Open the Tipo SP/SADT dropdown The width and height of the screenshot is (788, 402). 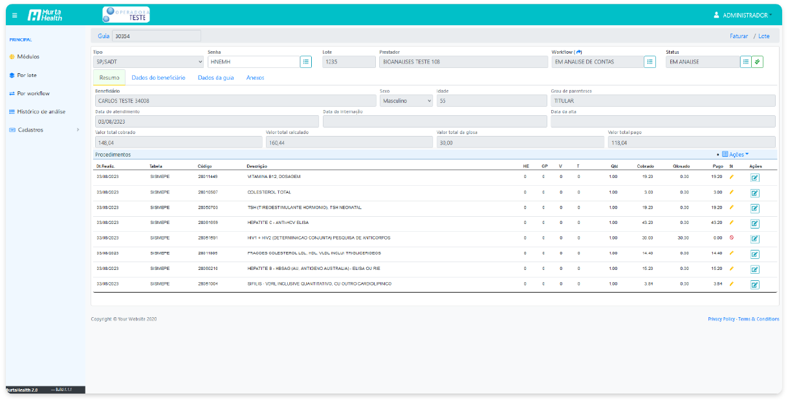click(x=148, y=62)
